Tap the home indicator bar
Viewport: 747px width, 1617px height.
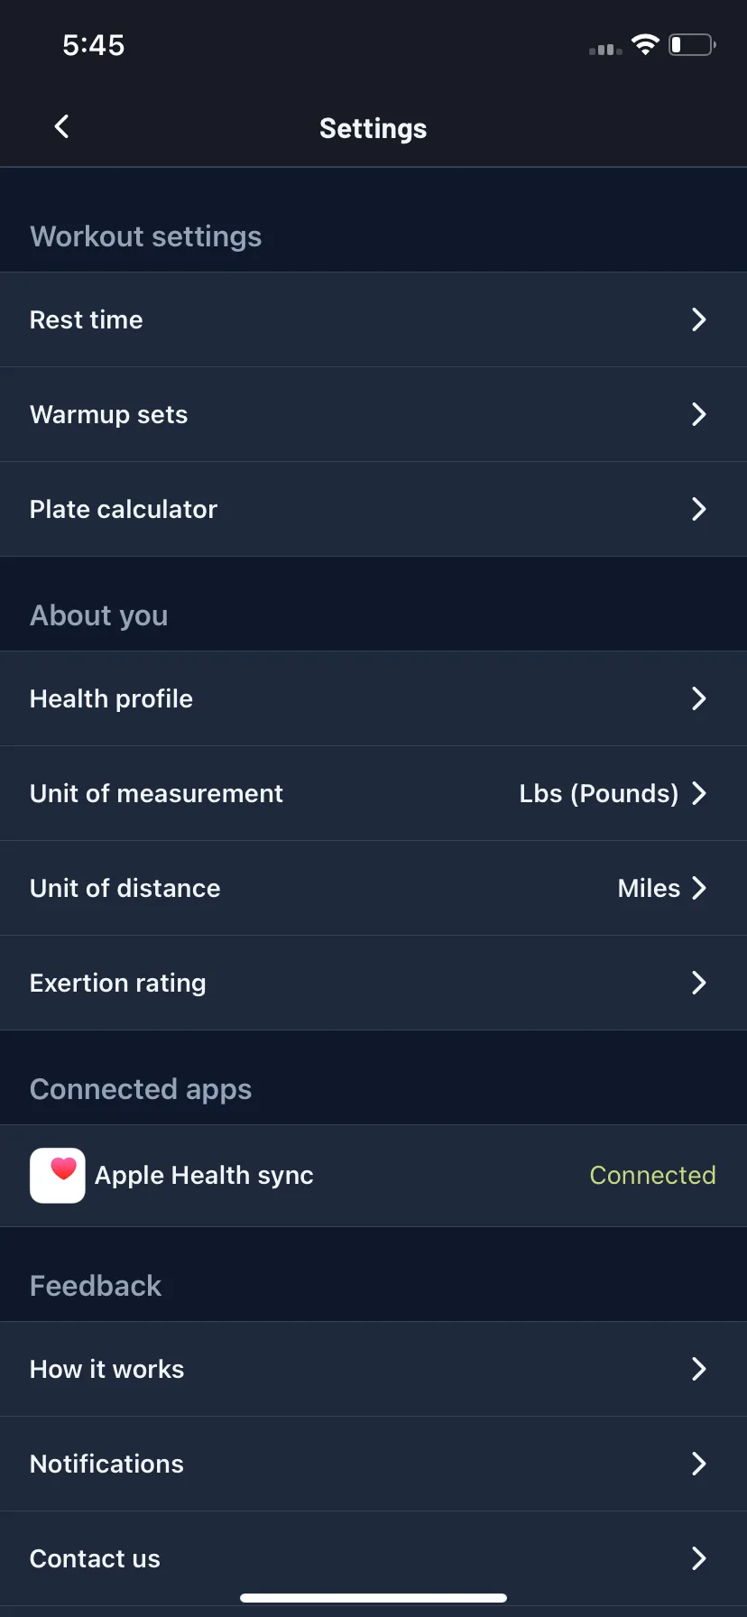(373, 1597)
